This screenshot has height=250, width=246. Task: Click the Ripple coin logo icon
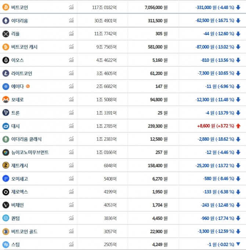[6, 34]
